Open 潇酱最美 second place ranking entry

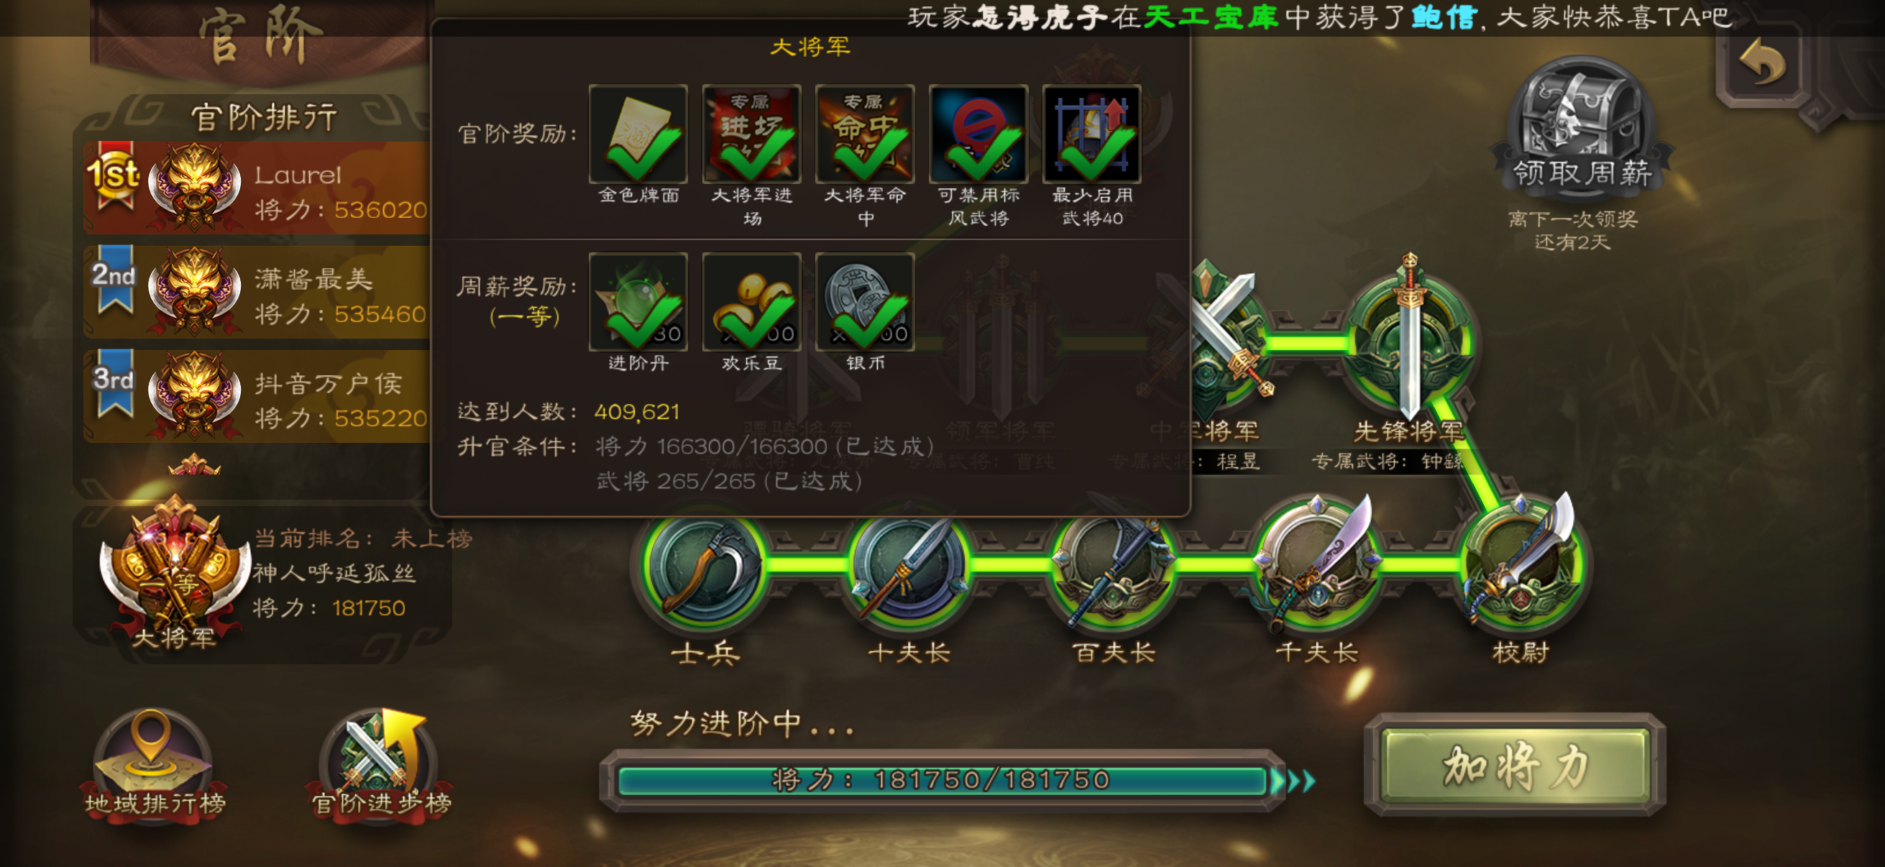pos(257,291)
